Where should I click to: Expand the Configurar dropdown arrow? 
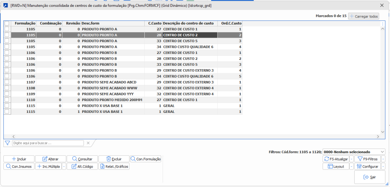click(383, 166)
